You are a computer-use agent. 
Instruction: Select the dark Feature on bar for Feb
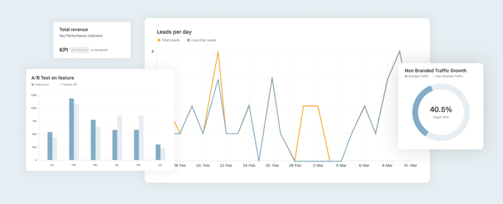point(72,129)
